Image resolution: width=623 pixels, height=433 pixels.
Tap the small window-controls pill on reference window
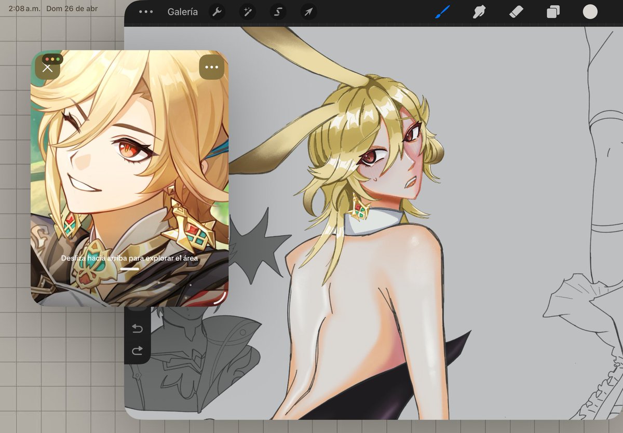tap(52, 60)
